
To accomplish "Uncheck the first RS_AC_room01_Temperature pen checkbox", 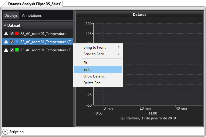I will (x=12, y=34).
